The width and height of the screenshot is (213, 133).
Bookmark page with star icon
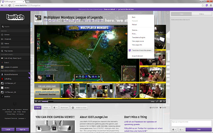point(203,5)
